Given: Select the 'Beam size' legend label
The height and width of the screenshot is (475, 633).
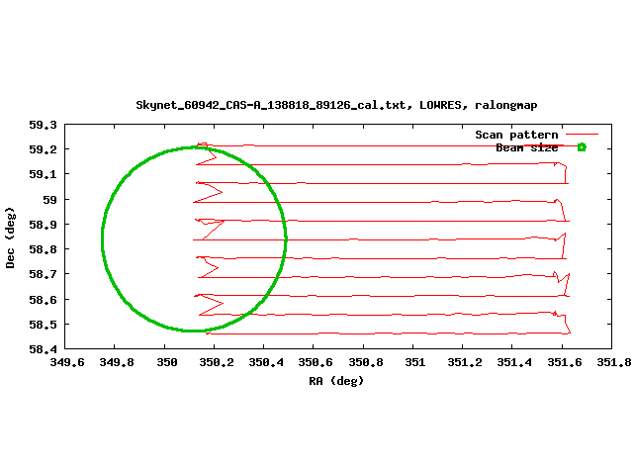Looking at the screenshot, I should (x=527, y=147).
